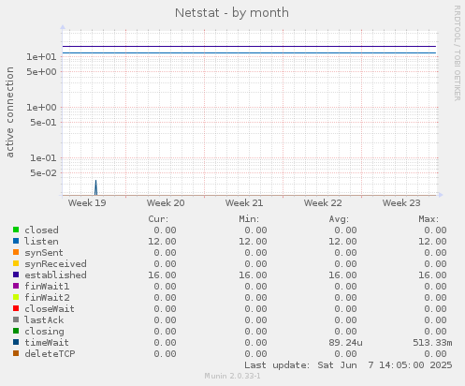Image resolution: width=465 pixels, height=386 pixels.
Task: Click the 'Week 21' axis label
Action: (244, 203)
